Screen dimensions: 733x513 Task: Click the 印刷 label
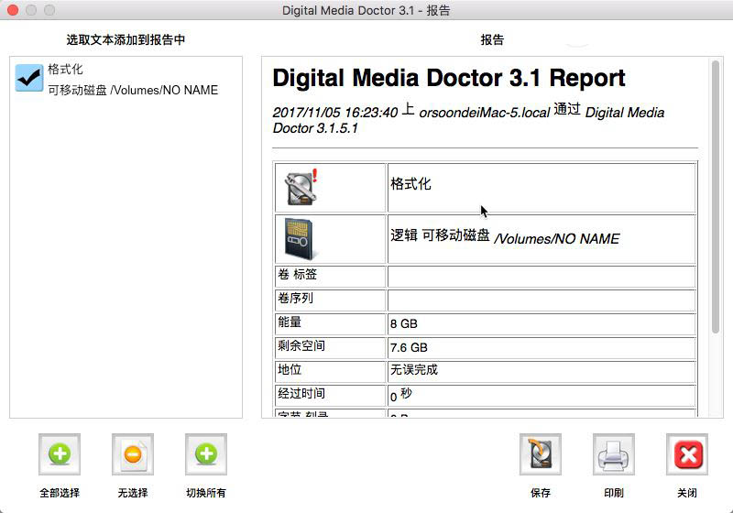tap(614, 493)
